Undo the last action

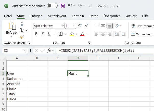click(x=70, y=6)
